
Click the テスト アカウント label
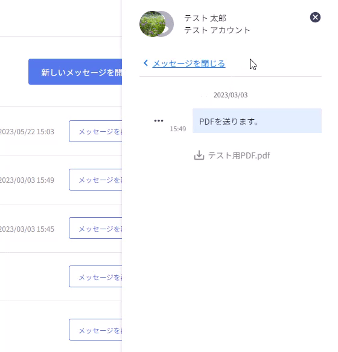pos(217,30)
